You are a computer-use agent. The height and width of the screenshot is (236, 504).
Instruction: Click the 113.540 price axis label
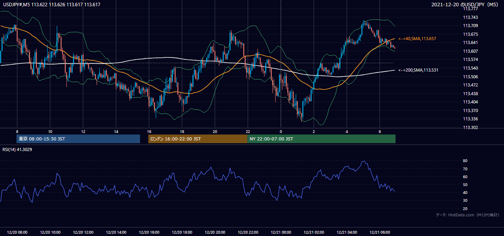[470, 68]
